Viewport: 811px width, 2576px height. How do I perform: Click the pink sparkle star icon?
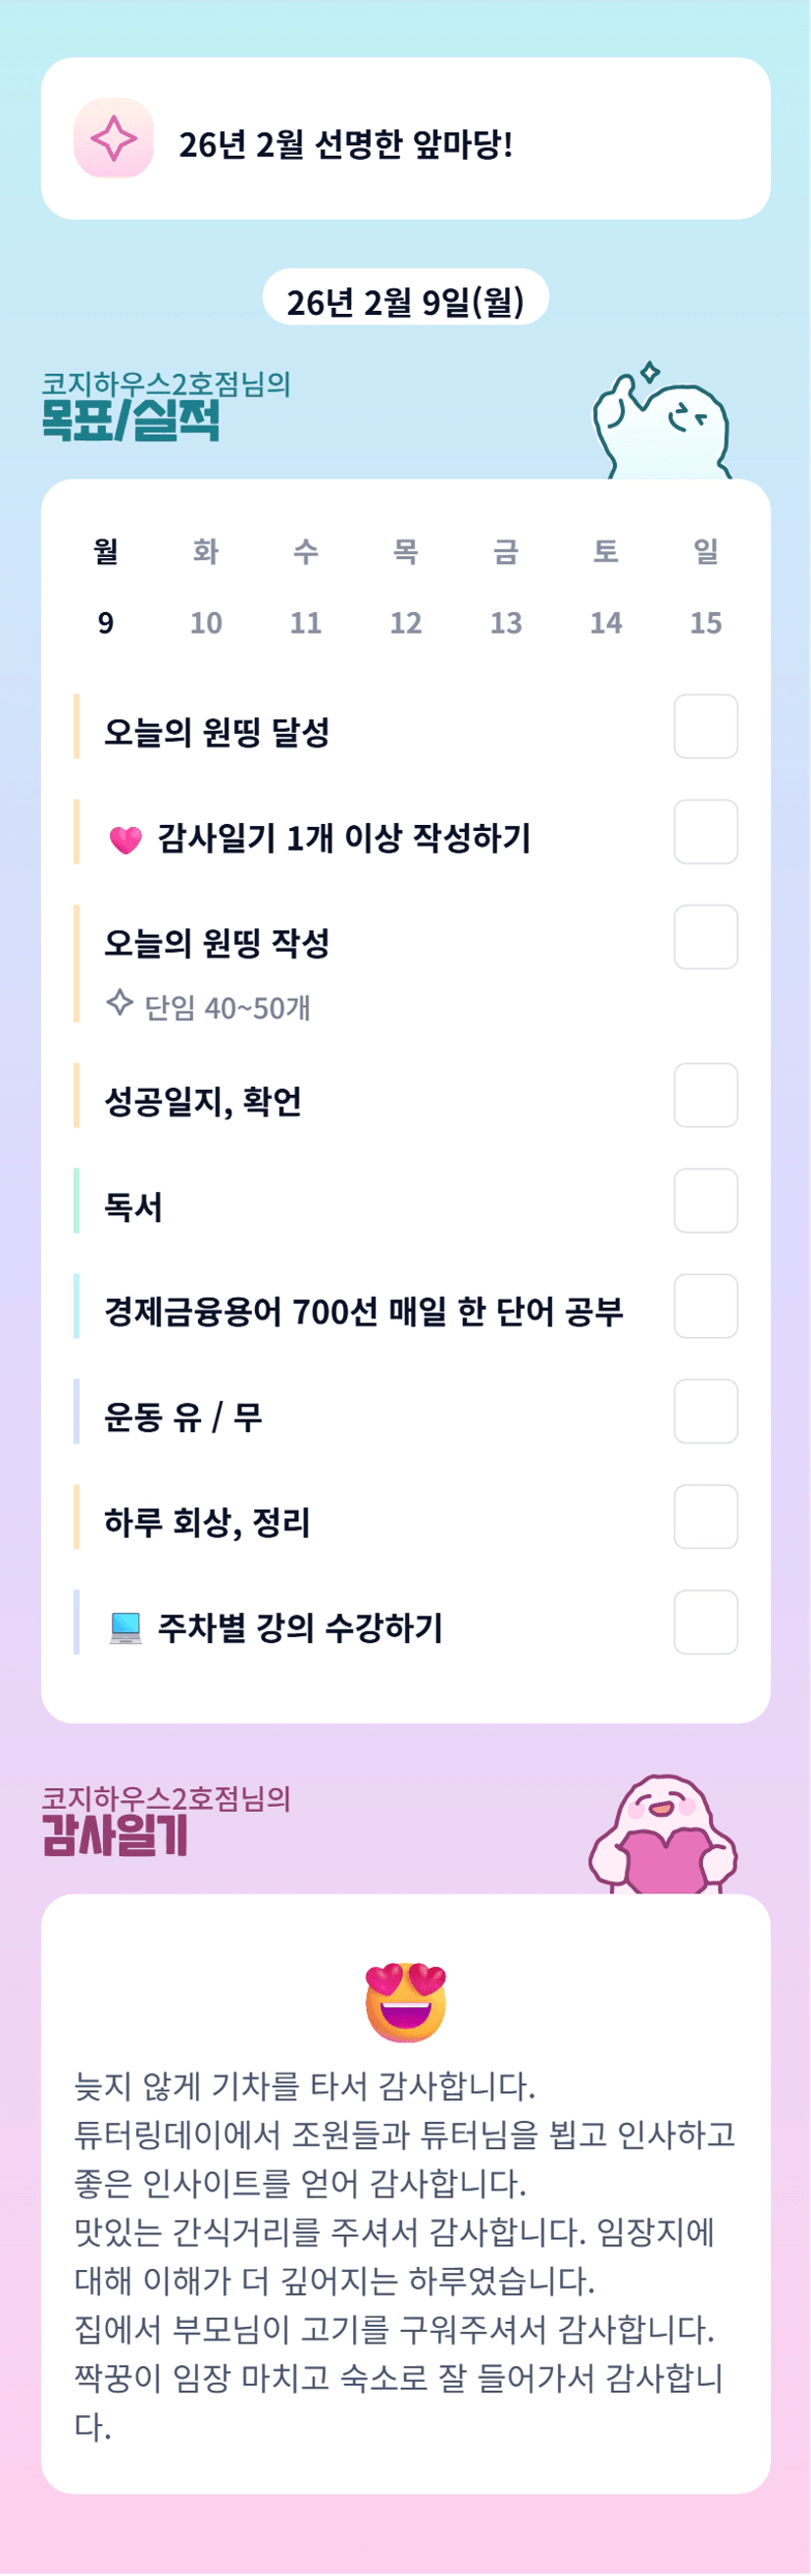click(113, 138)
